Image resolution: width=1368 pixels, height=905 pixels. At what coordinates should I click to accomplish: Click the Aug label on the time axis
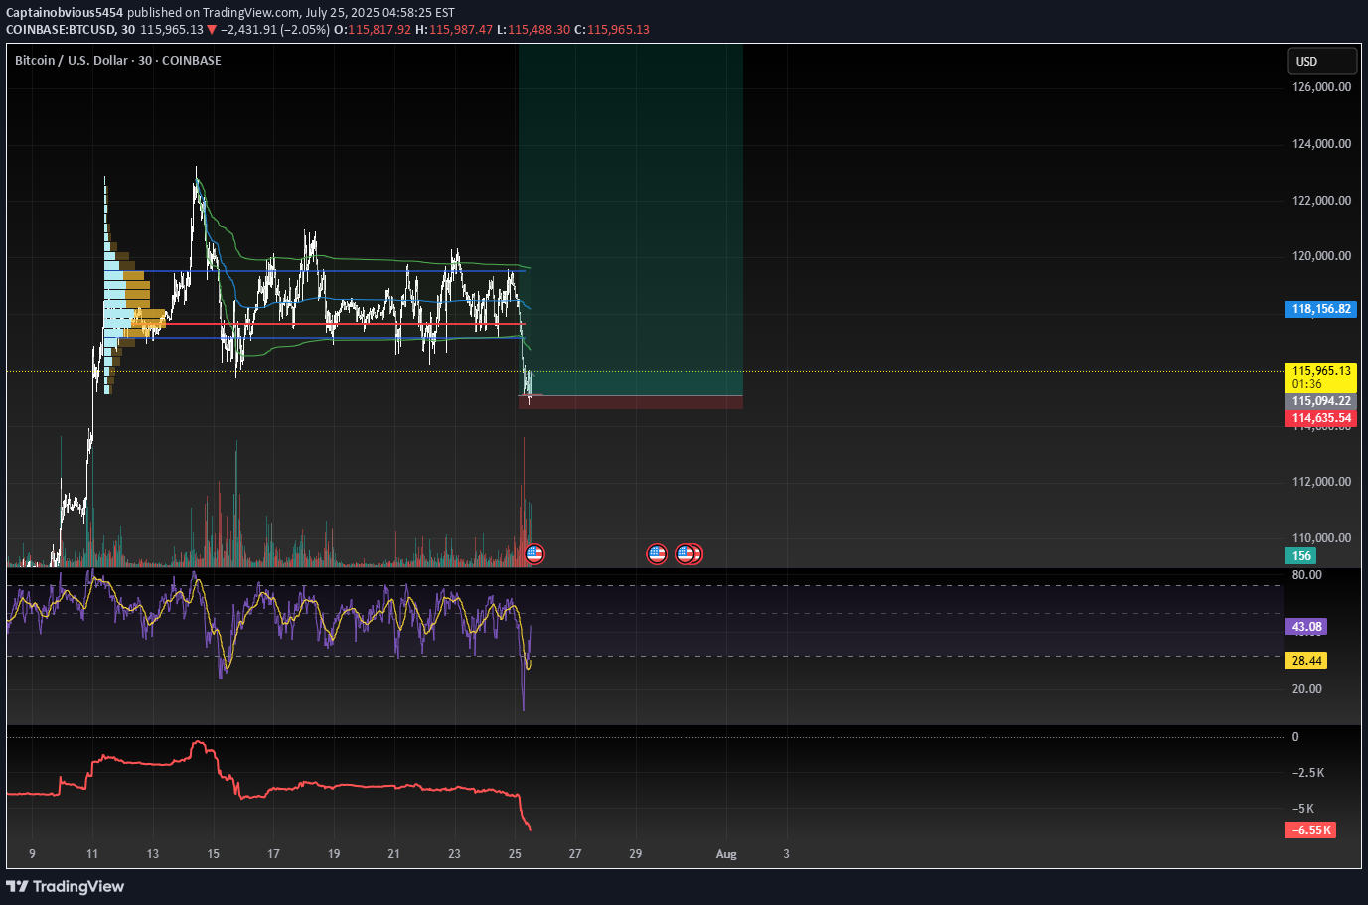click(x=726, y=853)
